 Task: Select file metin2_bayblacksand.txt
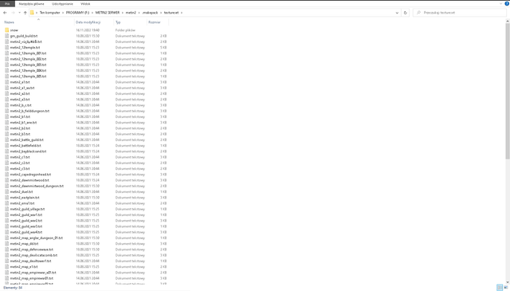[28, 151]
